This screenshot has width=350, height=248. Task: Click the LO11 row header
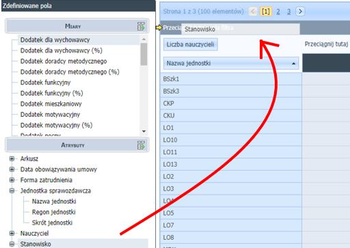231,152
